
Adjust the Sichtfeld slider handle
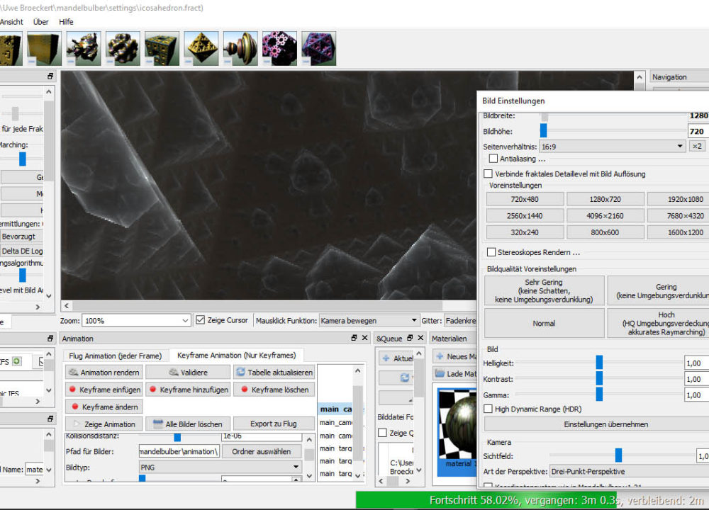click(618, 455)
